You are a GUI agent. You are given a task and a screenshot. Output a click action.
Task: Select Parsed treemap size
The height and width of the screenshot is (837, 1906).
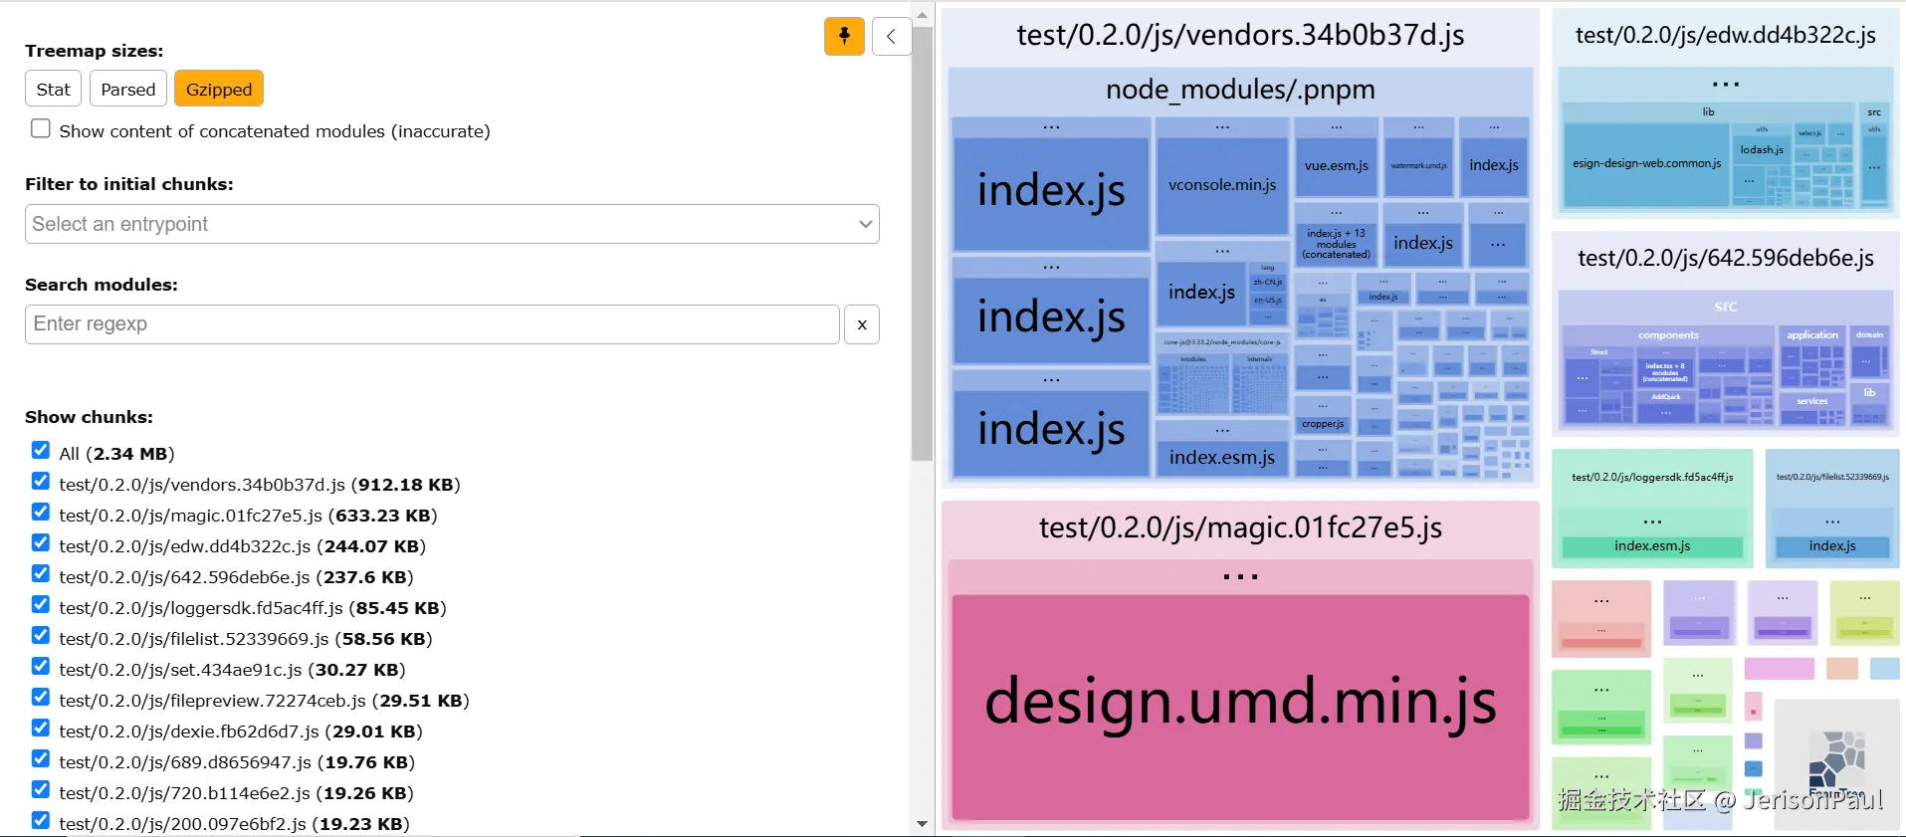pyautogui.click(x=128, y=89)
